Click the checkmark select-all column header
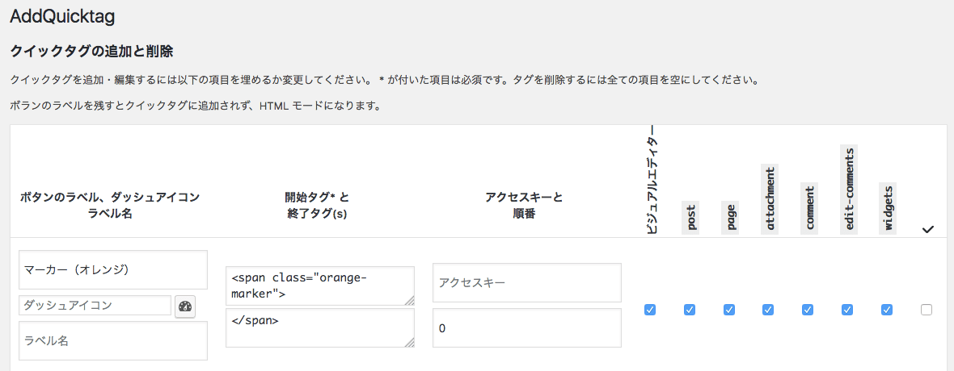Image resolution: width=954 pixels, height=371 pixels. 927,229
